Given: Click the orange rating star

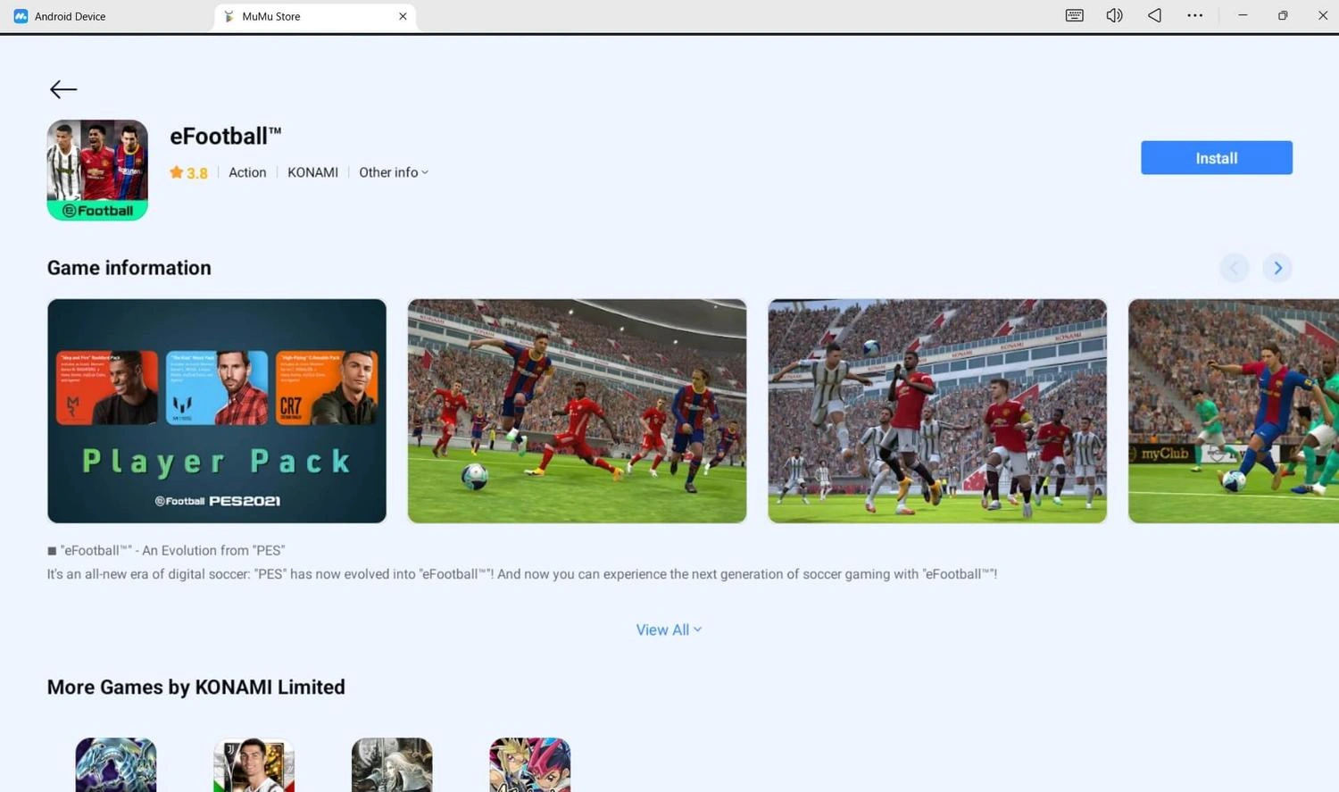Looking at the screenshot, I should pos(177,172).
